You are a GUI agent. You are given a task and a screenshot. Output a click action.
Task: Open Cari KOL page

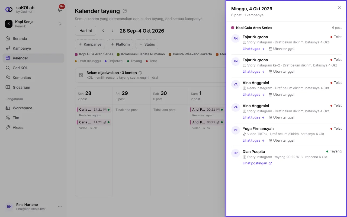34,68
